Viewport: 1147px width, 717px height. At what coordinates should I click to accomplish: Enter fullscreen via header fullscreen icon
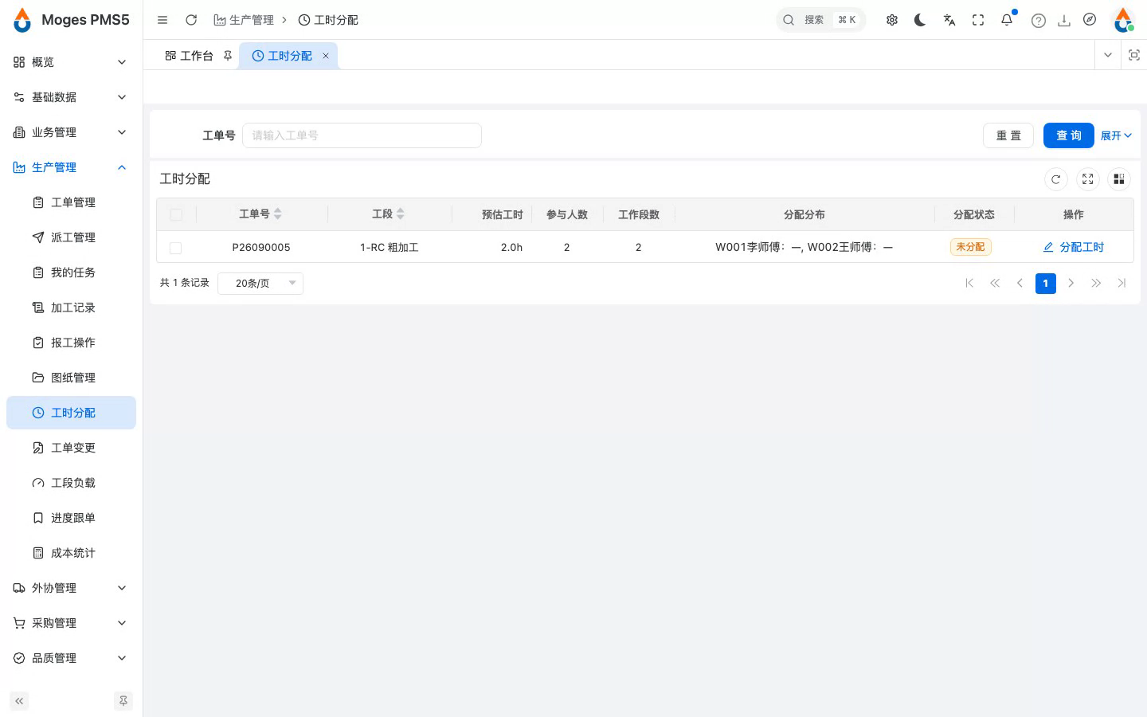coord(978,20)
